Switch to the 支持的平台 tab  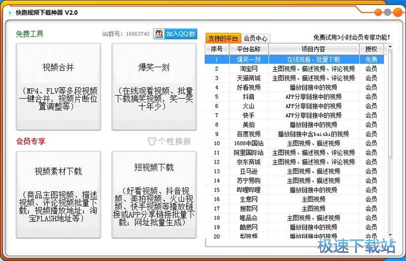[223, 39]
